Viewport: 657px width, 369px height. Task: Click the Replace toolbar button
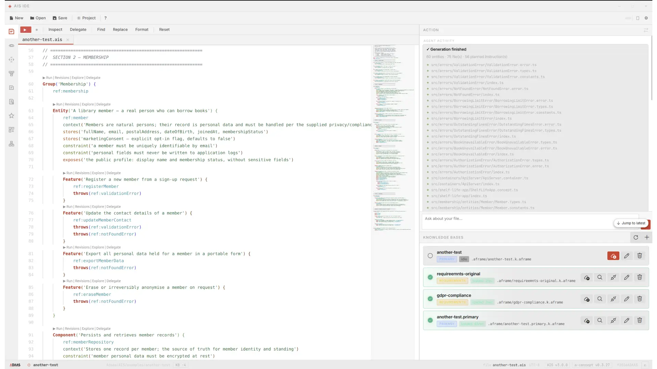(120, 30)
